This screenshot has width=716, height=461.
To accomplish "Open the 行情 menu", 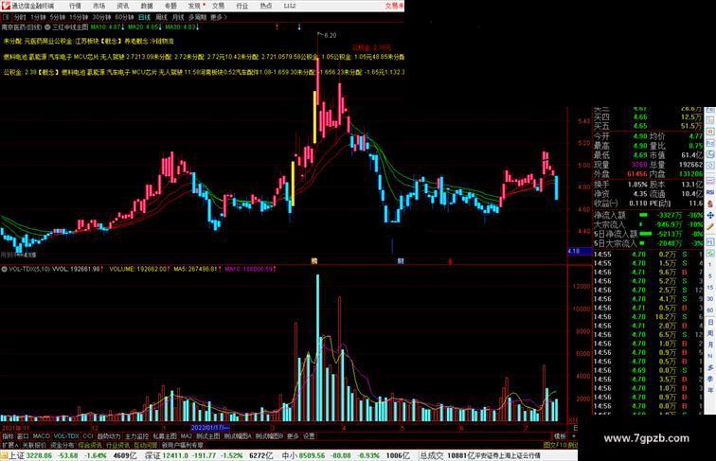I will [x=75, y=6].
